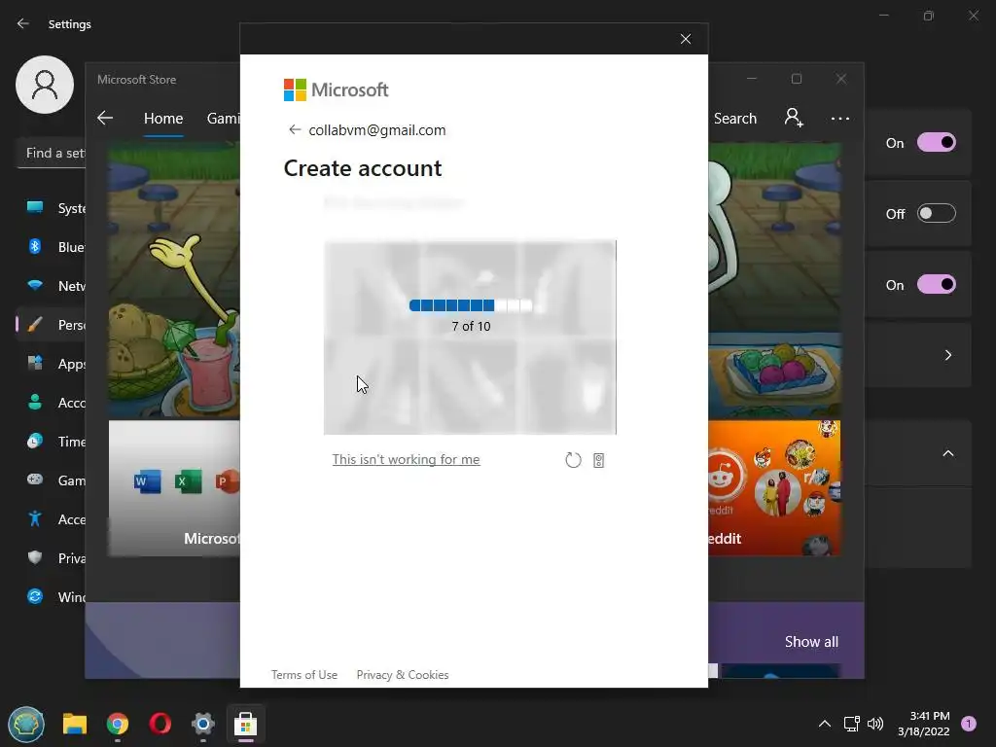The width and height of the screenshot is (996, 747).
Task: Switch to audio challenge icon
Action: point(598,460)
